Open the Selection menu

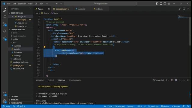pyautogui.click(x=22, y=4)
